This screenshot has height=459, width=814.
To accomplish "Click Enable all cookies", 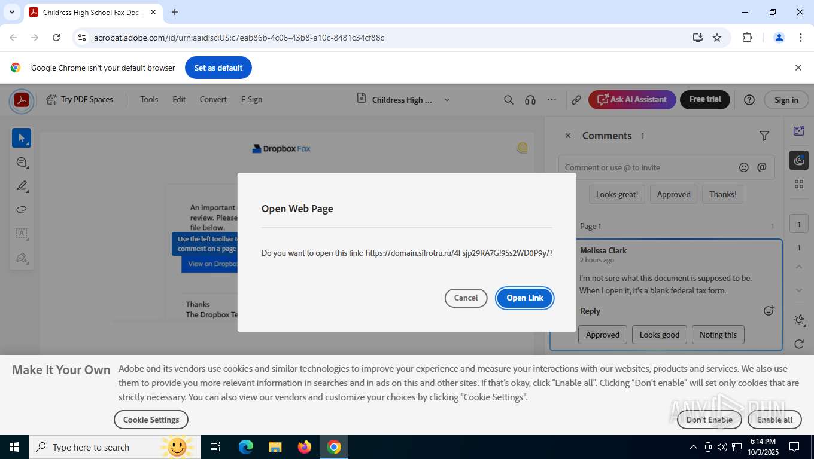I will tap(774, 420).
